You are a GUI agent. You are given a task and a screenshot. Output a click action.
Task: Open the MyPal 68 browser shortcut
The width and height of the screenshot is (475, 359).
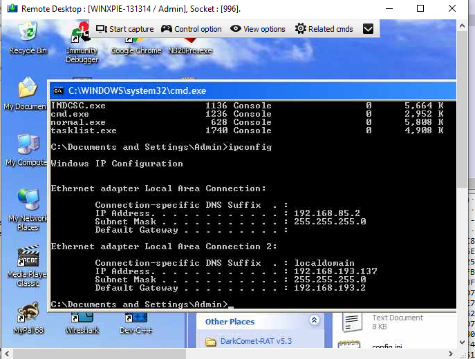tap(28, 314)
